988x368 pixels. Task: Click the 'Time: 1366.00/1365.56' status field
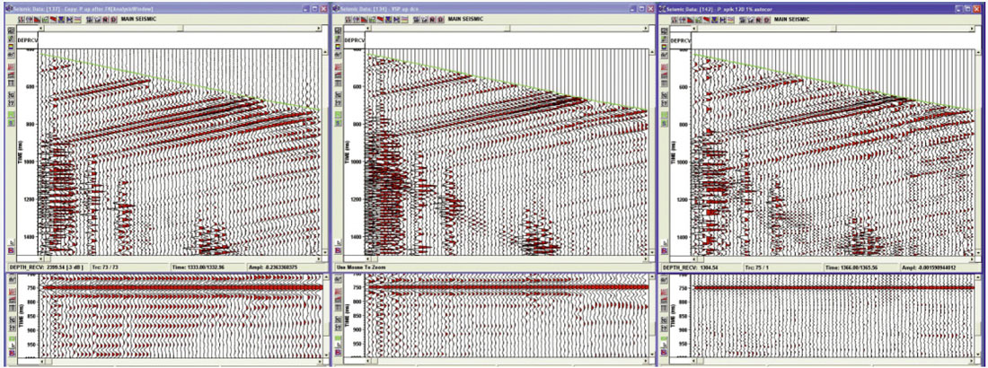pyautogui.click(x=861, y=267)
